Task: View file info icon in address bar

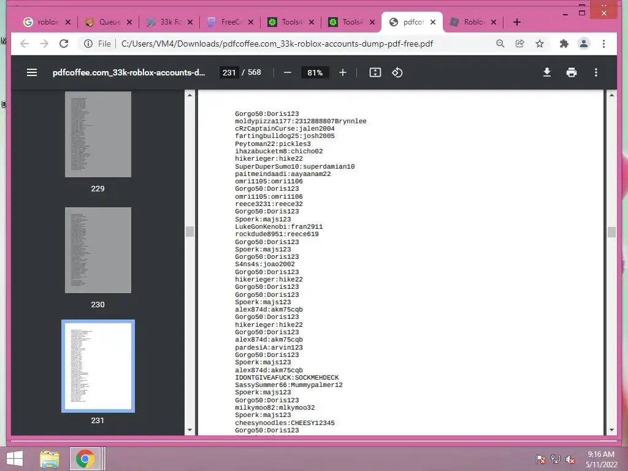Action: coord(88,44)
